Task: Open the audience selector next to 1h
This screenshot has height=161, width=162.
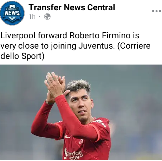Action: (x=47, y=17)
